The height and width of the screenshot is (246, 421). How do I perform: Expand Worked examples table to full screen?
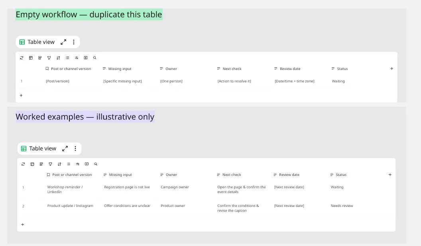coord(65,148)
